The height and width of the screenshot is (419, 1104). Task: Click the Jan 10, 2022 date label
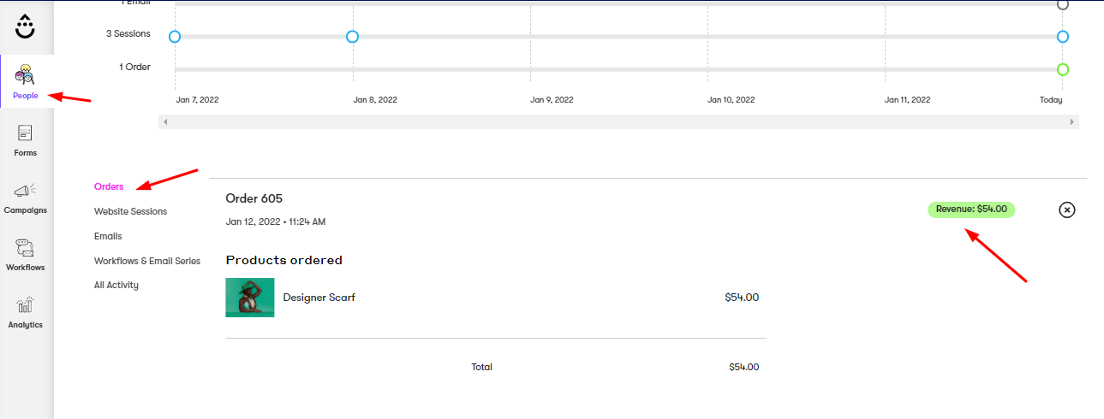coord(731,100)
